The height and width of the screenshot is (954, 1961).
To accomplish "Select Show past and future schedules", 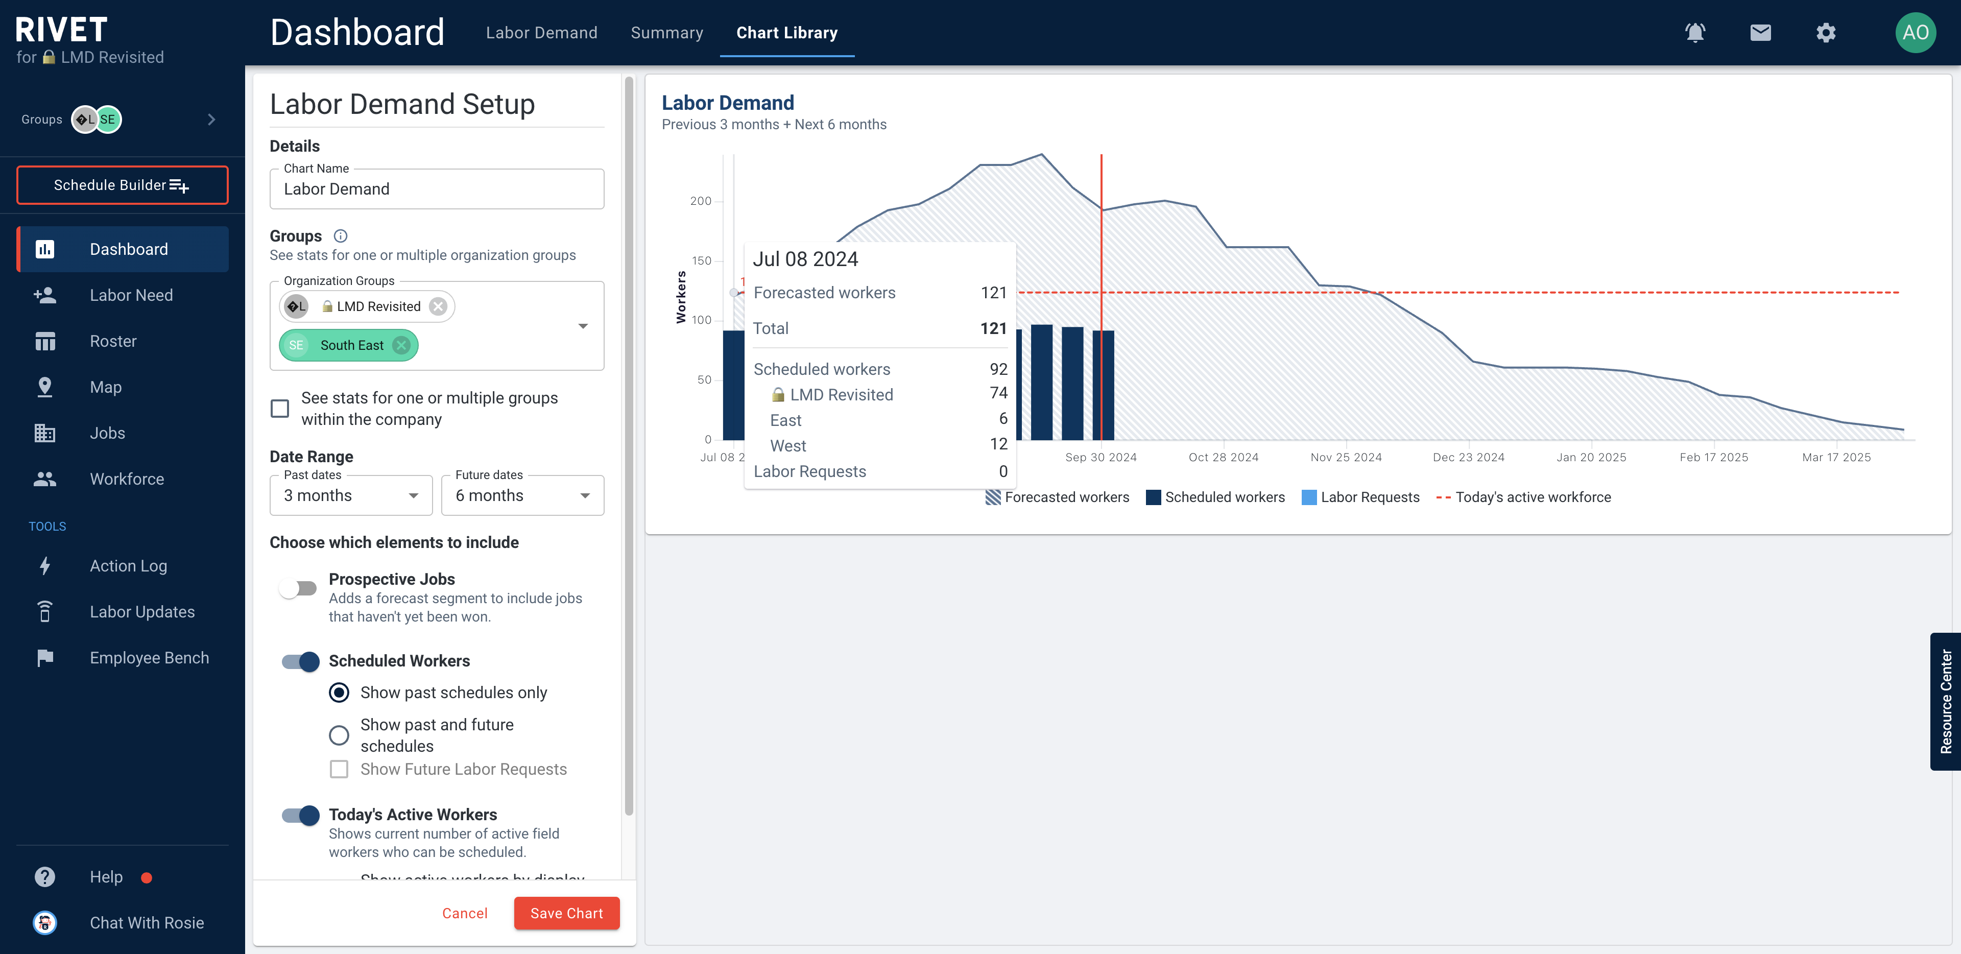I will [339, 735].
